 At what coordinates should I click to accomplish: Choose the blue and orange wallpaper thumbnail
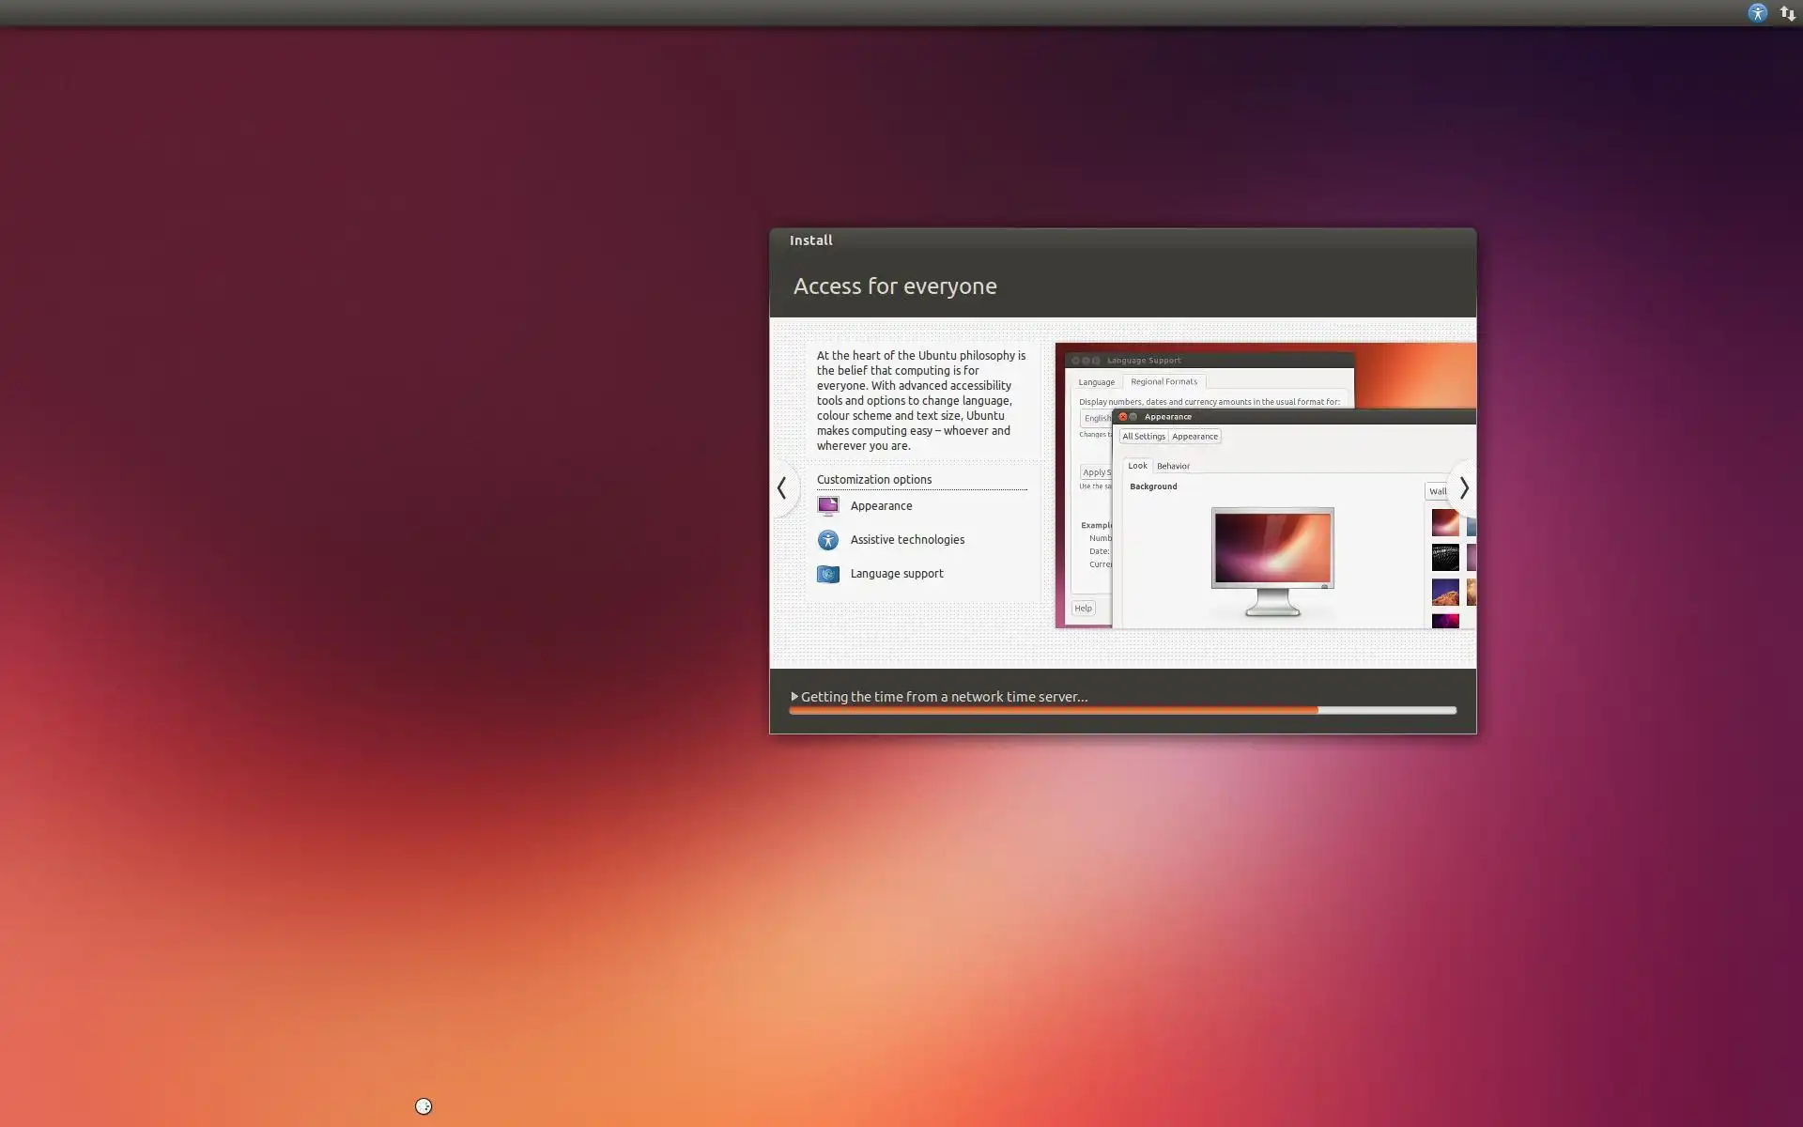coord(1444,593)
